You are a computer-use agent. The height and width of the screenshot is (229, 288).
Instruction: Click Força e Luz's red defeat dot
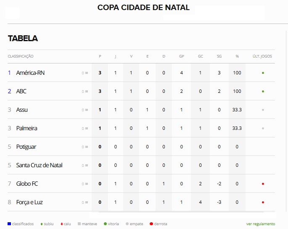click(x=263, y=202)
